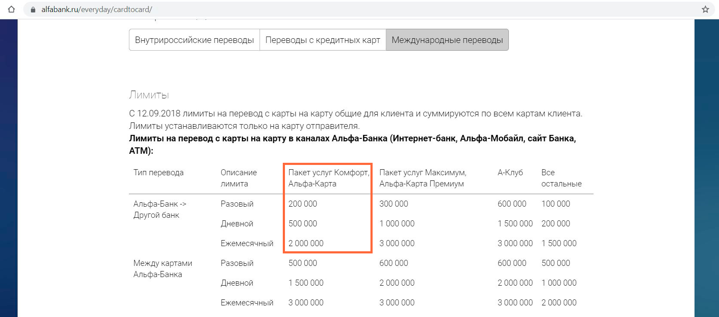Click the browser home icon
Image resolution: width=719 pixels, height=317 pixels.
coord(12,9)
